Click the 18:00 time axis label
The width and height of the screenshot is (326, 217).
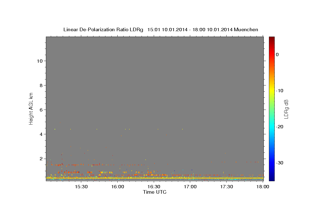[x=263, y=187]
